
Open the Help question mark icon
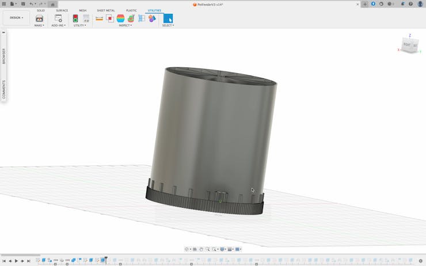pos(411,4)
